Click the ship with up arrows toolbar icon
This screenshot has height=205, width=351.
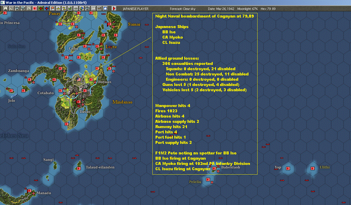coord(76,8)
